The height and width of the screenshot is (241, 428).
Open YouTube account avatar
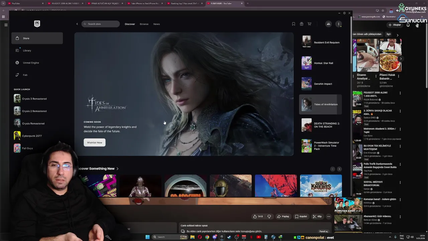(417, 25)
